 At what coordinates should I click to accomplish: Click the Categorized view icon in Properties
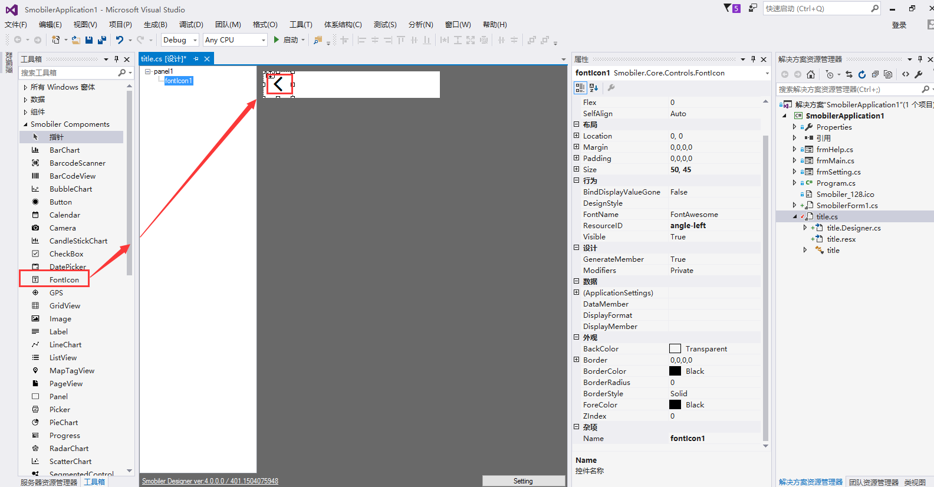click(580, 88)
